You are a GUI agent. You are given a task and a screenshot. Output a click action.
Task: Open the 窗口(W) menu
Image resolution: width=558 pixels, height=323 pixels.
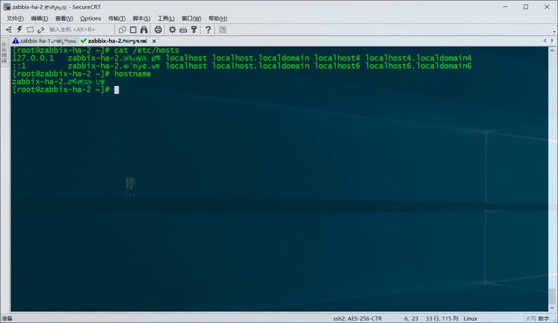coord(191,19)
